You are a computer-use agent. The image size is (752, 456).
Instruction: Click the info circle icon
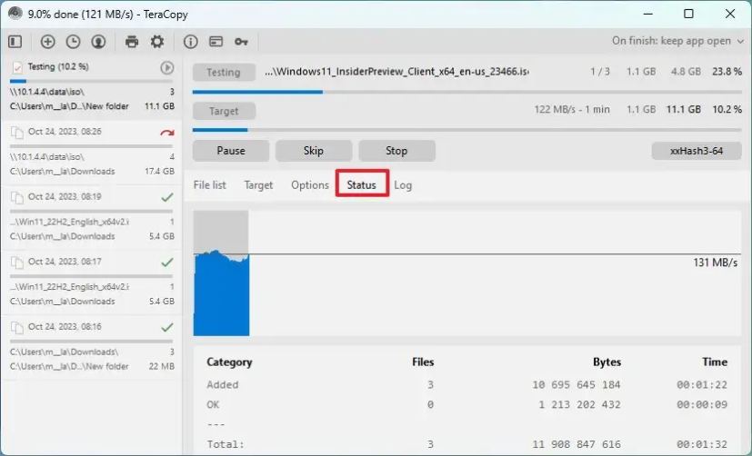[x=190, y=42]
